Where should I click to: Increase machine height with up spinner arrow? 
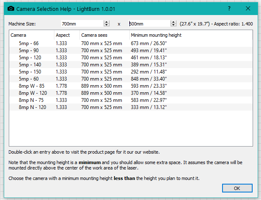pos(174,22)
